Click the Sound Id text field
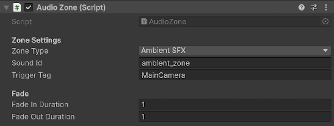The image size is (334, 126). point(235,63)
